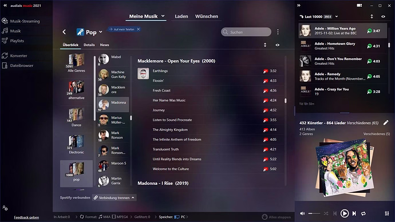Select artist Madonna in the list

113,105
